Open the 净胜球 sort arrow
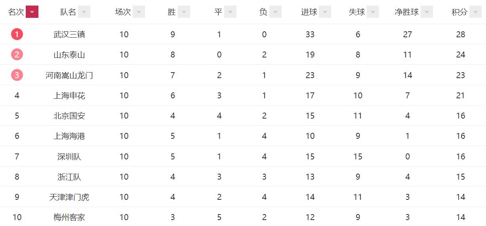 [x=427, y=12]
